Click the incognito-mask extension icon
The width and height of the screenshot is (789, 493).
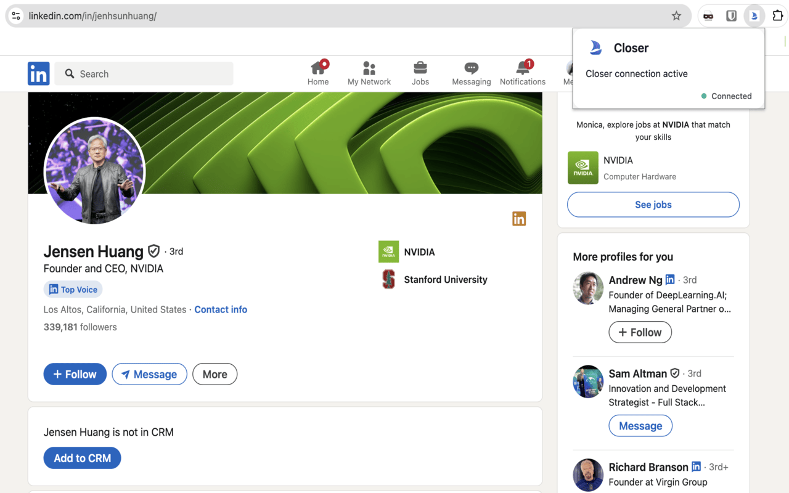click(708, 16)
